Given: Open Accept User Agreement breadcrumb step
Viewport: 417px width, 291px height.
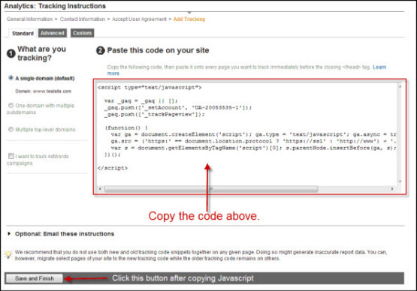Looking at the screenshot, I should coord(139,19).
